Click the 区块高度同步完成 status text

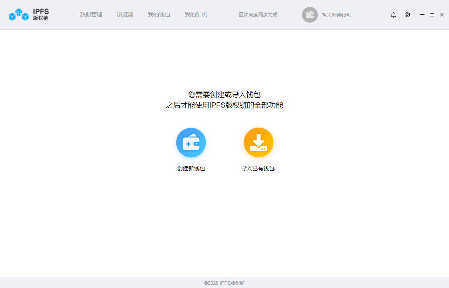pyautogui.click(x=259, y=15)
